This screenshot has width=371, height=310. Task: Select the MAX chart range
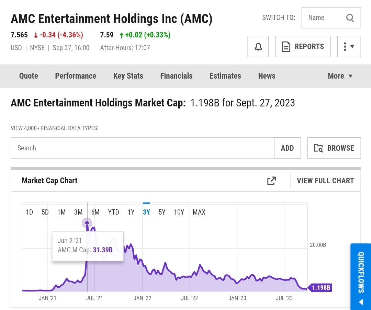[199, 212]
